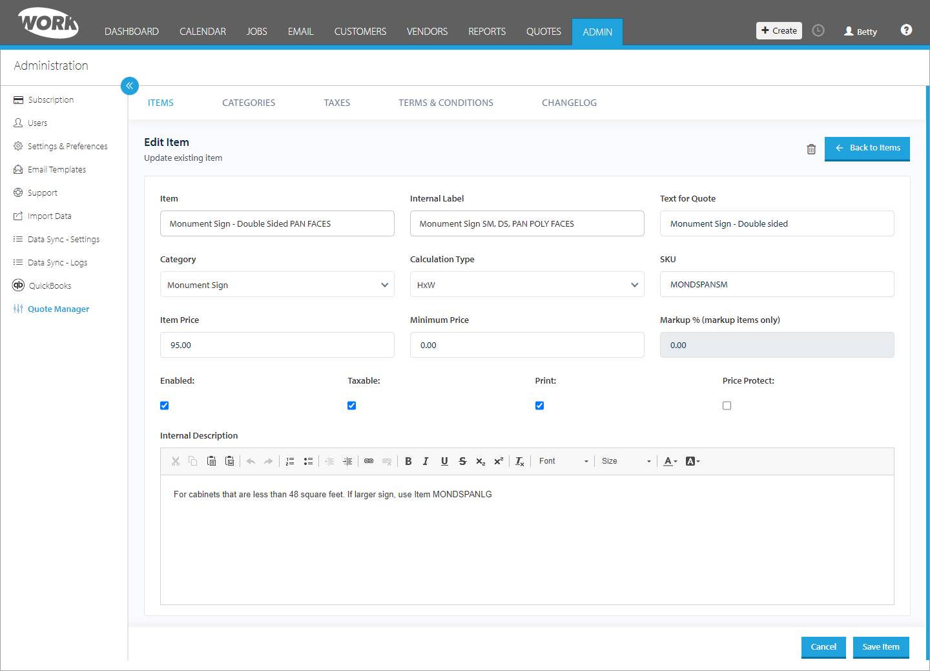Expand the Calculation Type HxW dropdown
This screenshot has height=671, width=930.
527,284
